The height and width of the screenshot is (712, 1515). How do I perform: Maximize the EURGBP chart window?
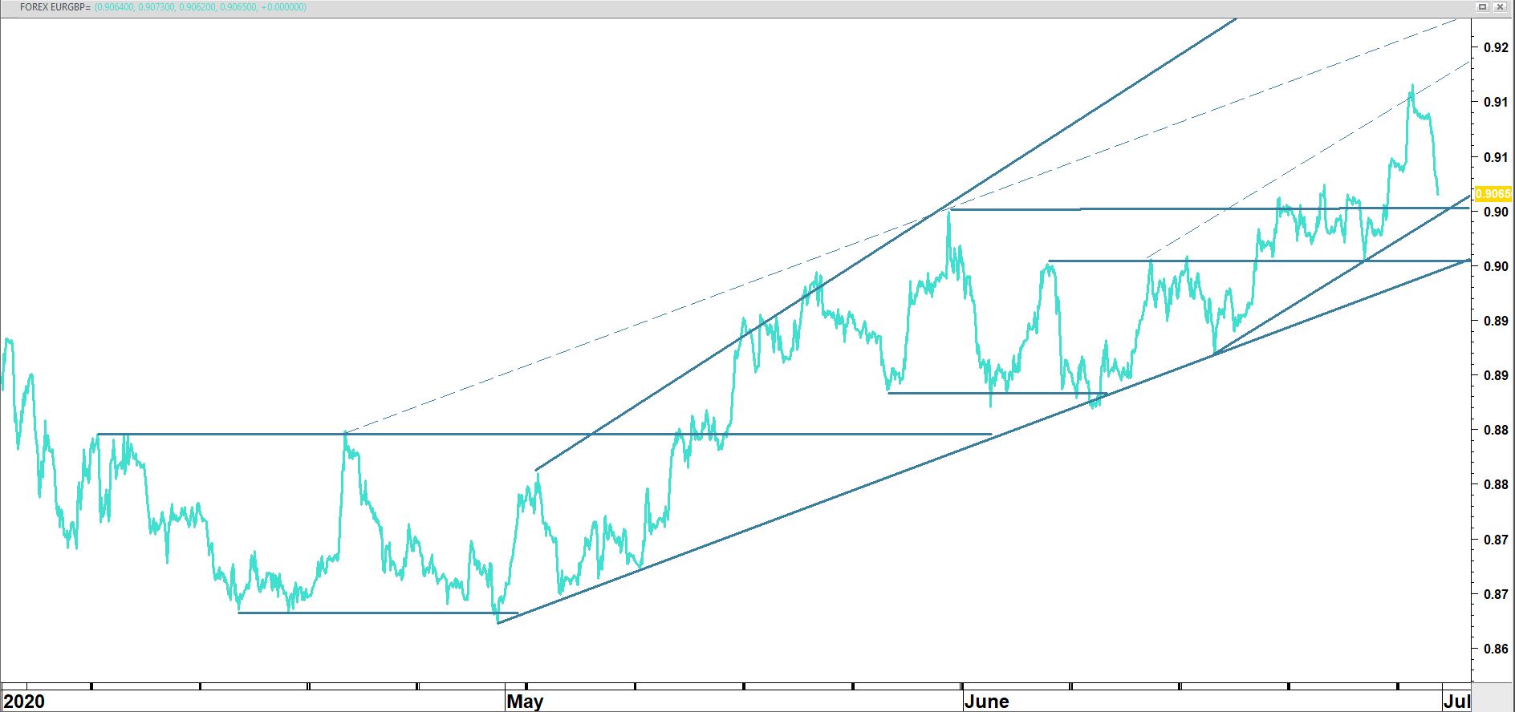[x=1481, y=7]
